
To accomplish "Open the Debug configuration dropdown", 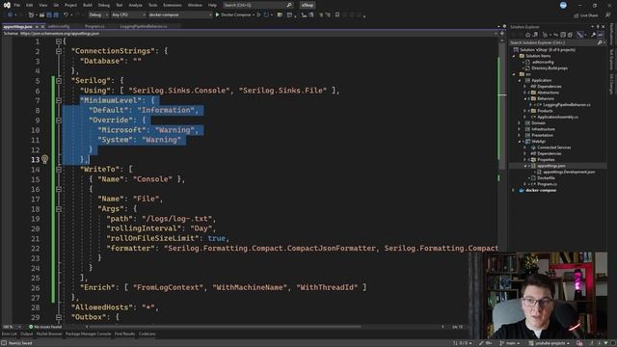I will 98,15.
